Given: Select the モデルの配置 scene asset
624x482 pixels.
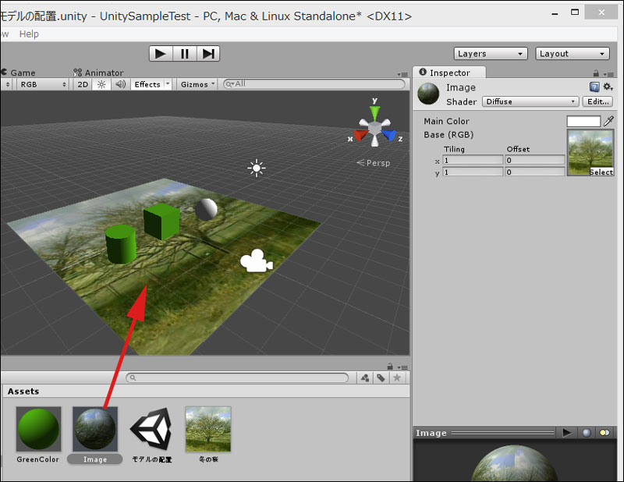Looking at the screenshot, I should point(151,434).
